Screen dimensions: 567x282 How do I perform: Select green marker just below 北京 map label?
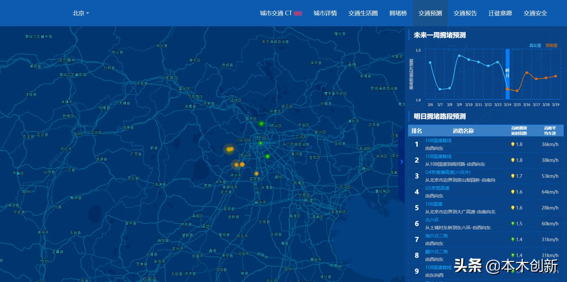click(x=260, y=143)
